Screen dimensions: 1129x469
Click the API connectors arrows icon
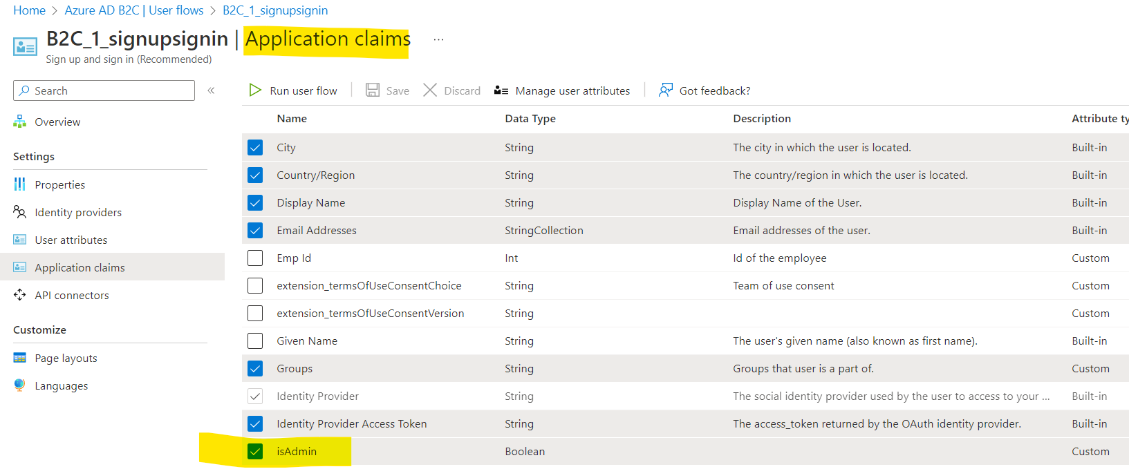[19, 295]
